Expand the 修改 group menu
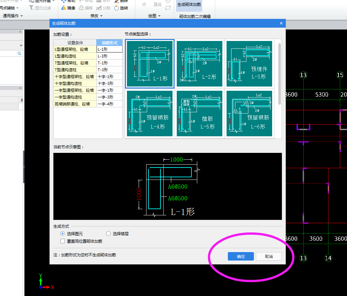Viewport: 347px width, 296px height. click(x=96, y=16)
